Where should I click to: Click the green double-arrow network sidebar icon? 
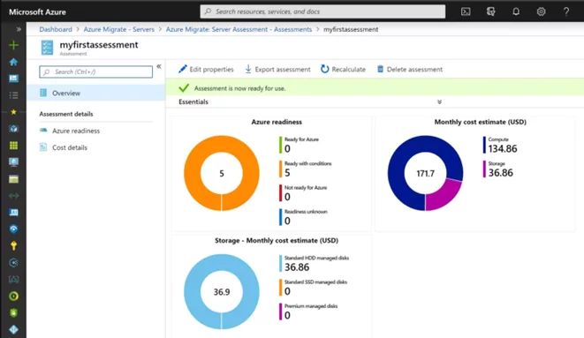(13, 196)
